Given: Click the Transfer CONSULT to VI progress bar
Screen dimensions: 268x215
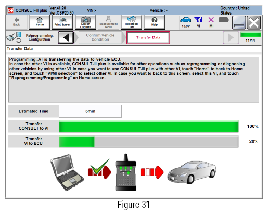Looking at the screenshot, I should [x=149, y=126].
